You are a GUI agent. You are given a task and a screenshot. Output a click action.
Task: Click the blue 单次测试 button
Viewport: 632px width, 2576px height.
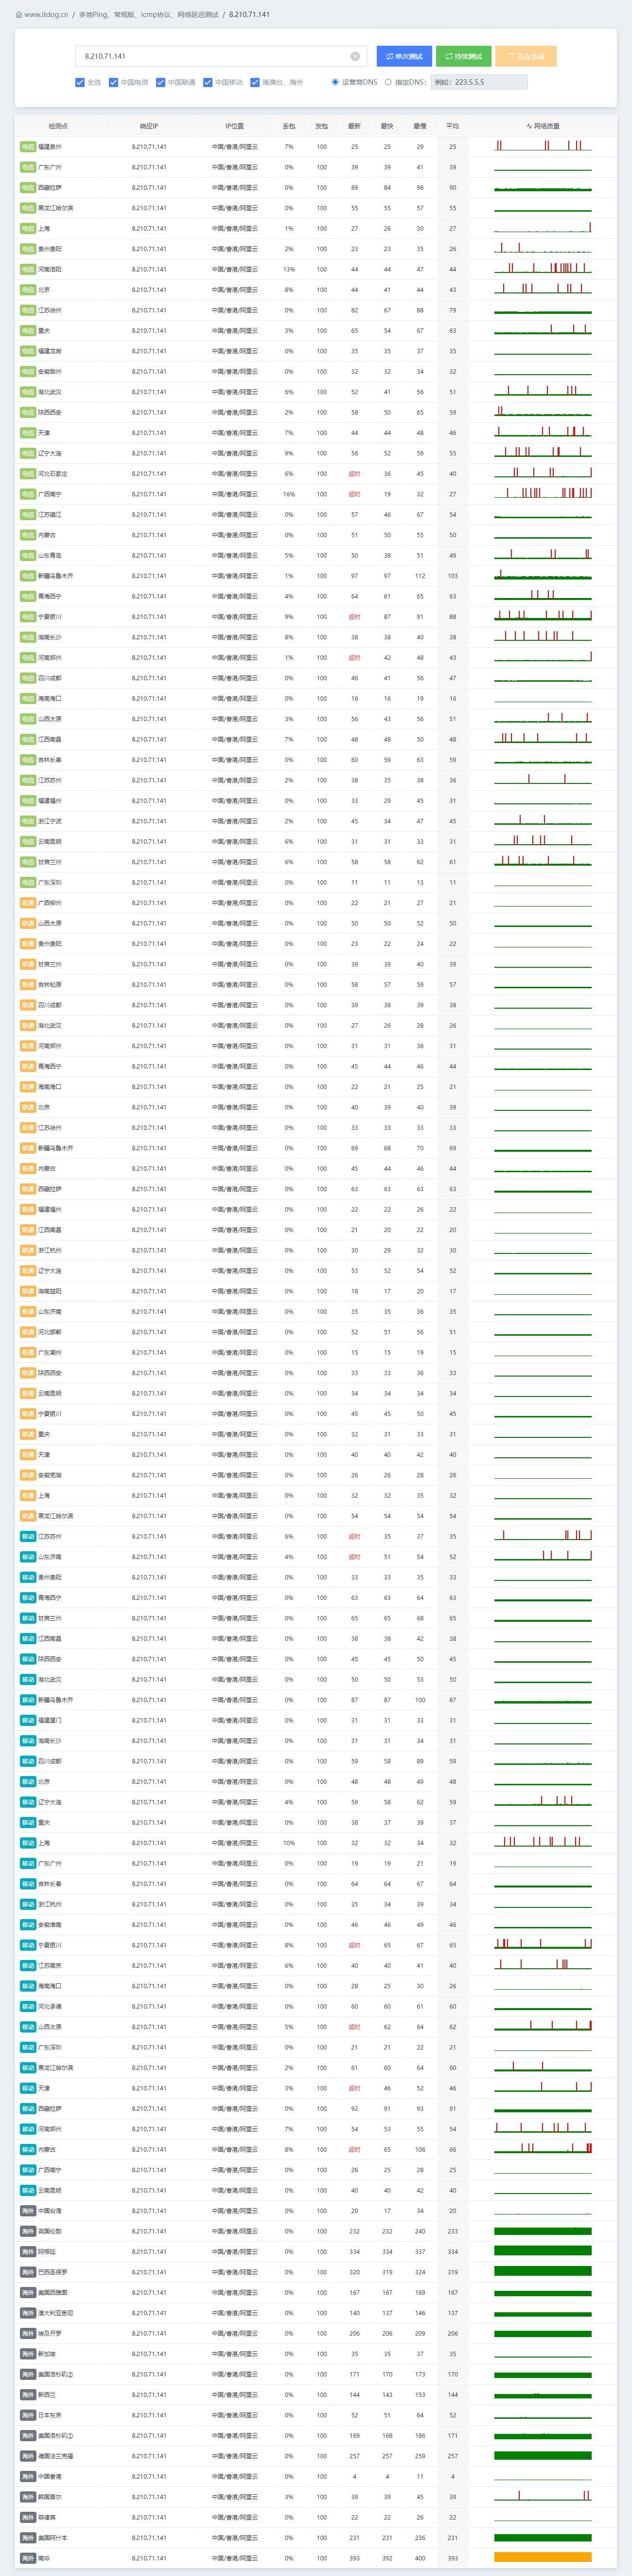pos(404,56)
